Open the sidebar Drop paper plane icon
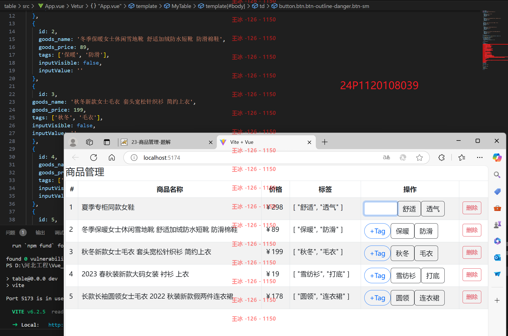The width and height of the screenshot is (508, 336). pyautogui.click(x=497, y=274)
